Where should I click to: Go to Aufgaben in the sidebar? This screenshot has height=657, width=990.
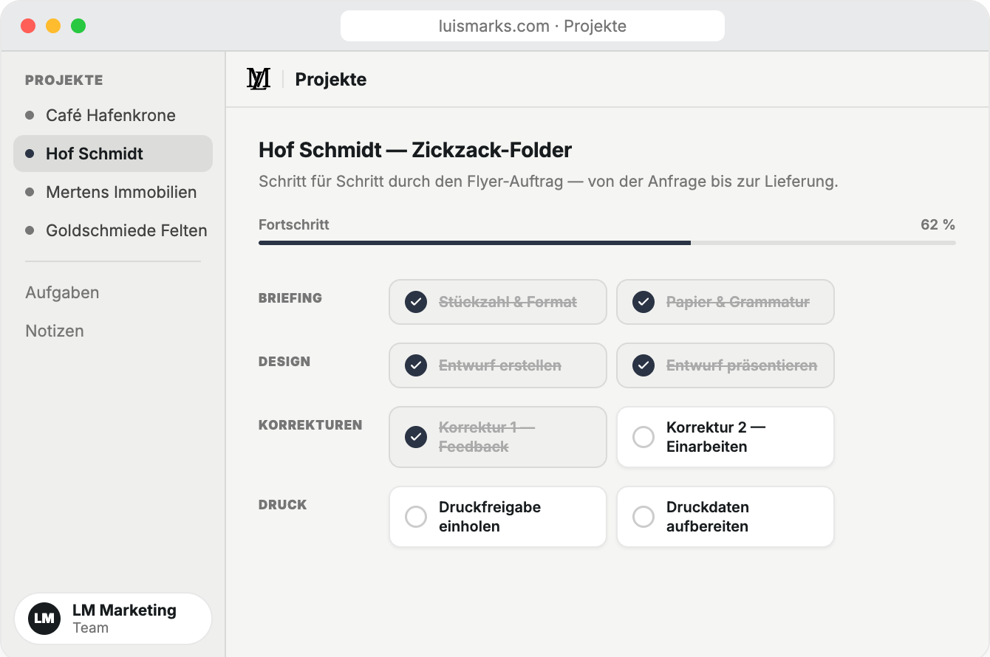click(x=62, y=292)
